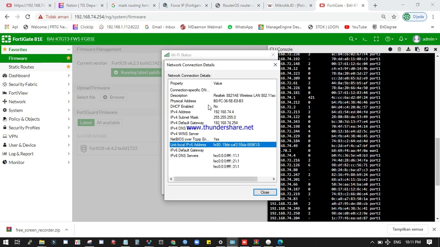Click the System gear sidebar icon
The image size is (440, 247).
pos(5,110)
